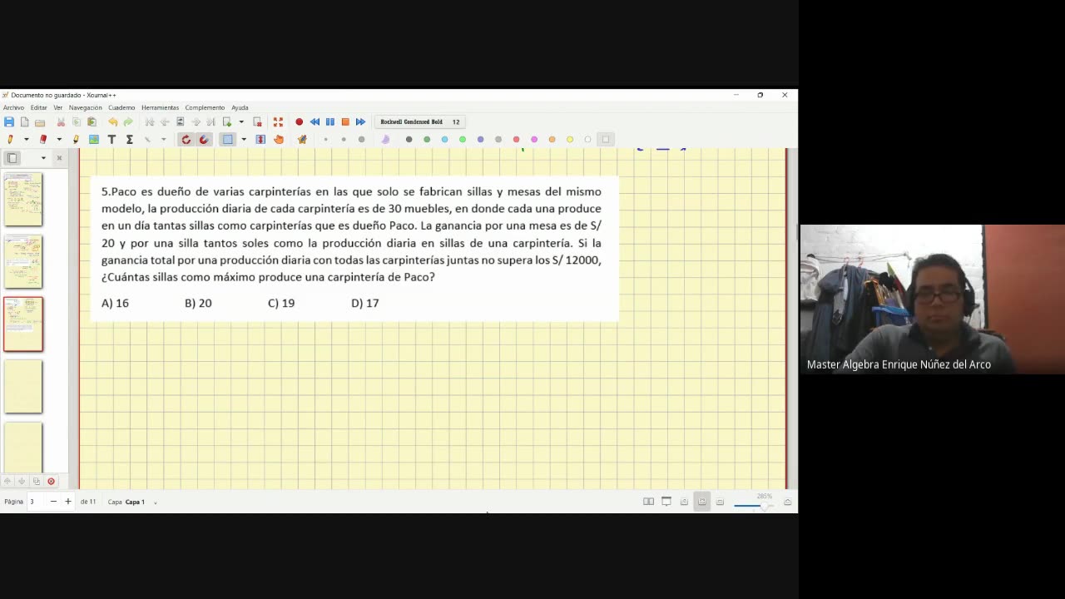Pick the black color swatch
This screenshot has width=1065, height=599.
[x=409, y=140]
